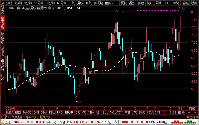
Task: Open the 板块资讯 tab
Action: pyautogui.click(x=46, y=117)
